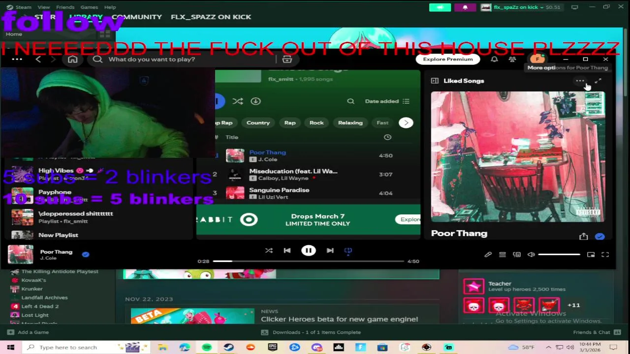Open the Spotify play queue
Image resolution: width=630 pixels, height=354 pixels.
point(502,255)
